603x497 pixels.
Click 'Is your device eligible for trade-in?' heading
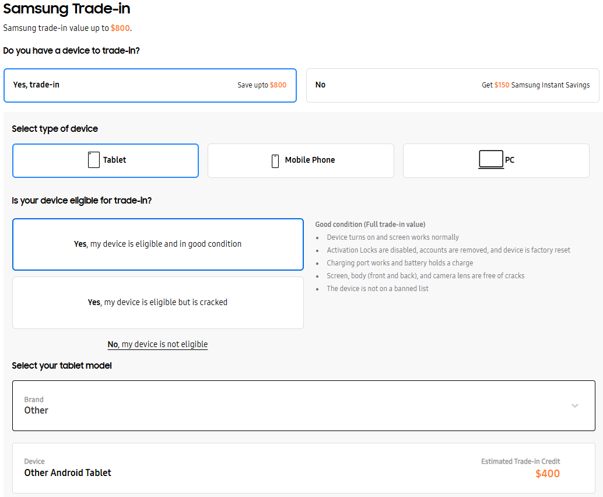[82, 201]
